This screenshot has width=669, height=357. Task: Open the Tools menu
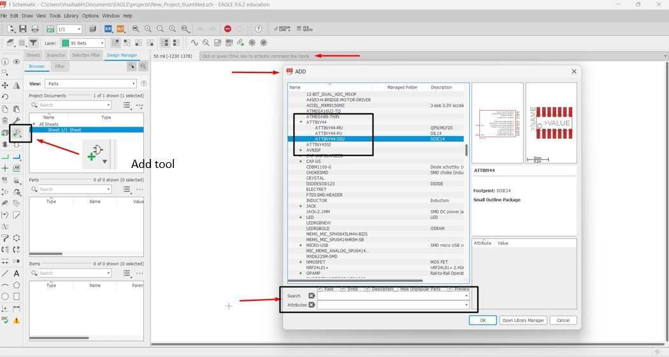coord(55,16)
